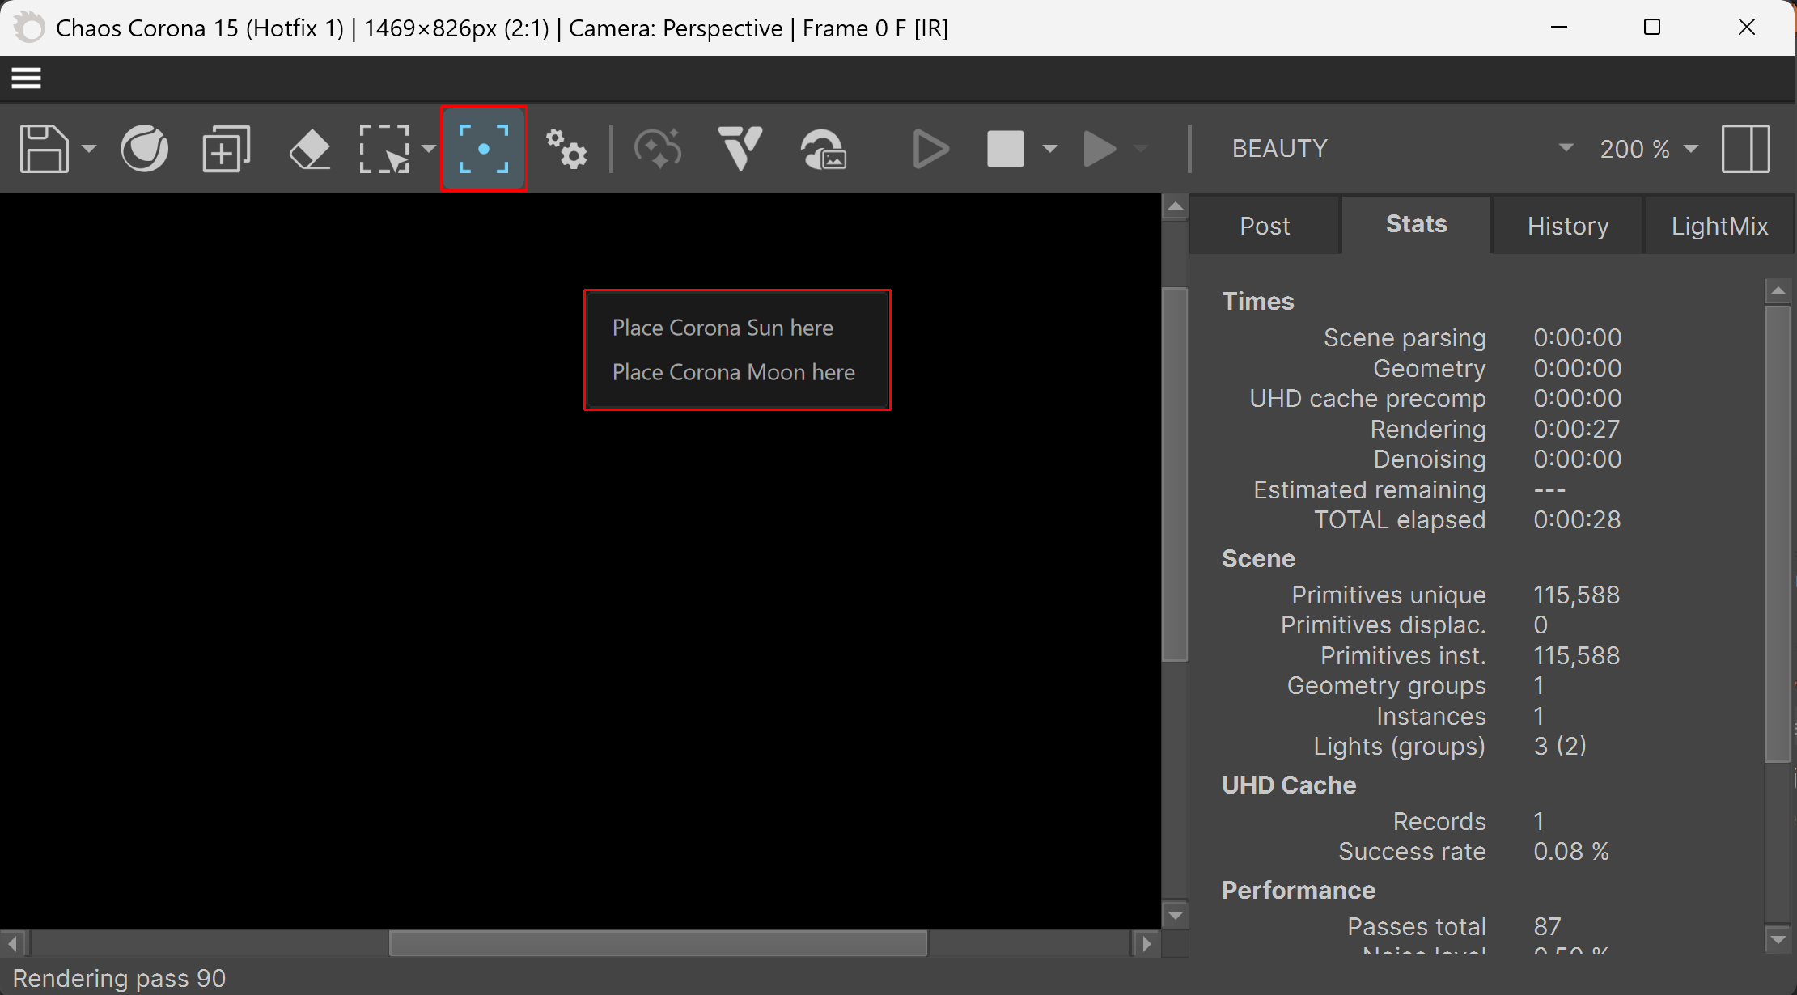The image size is (1797, 995).
Task: Click the 'Scene parsing' label
Action: tap(1405, 337)
